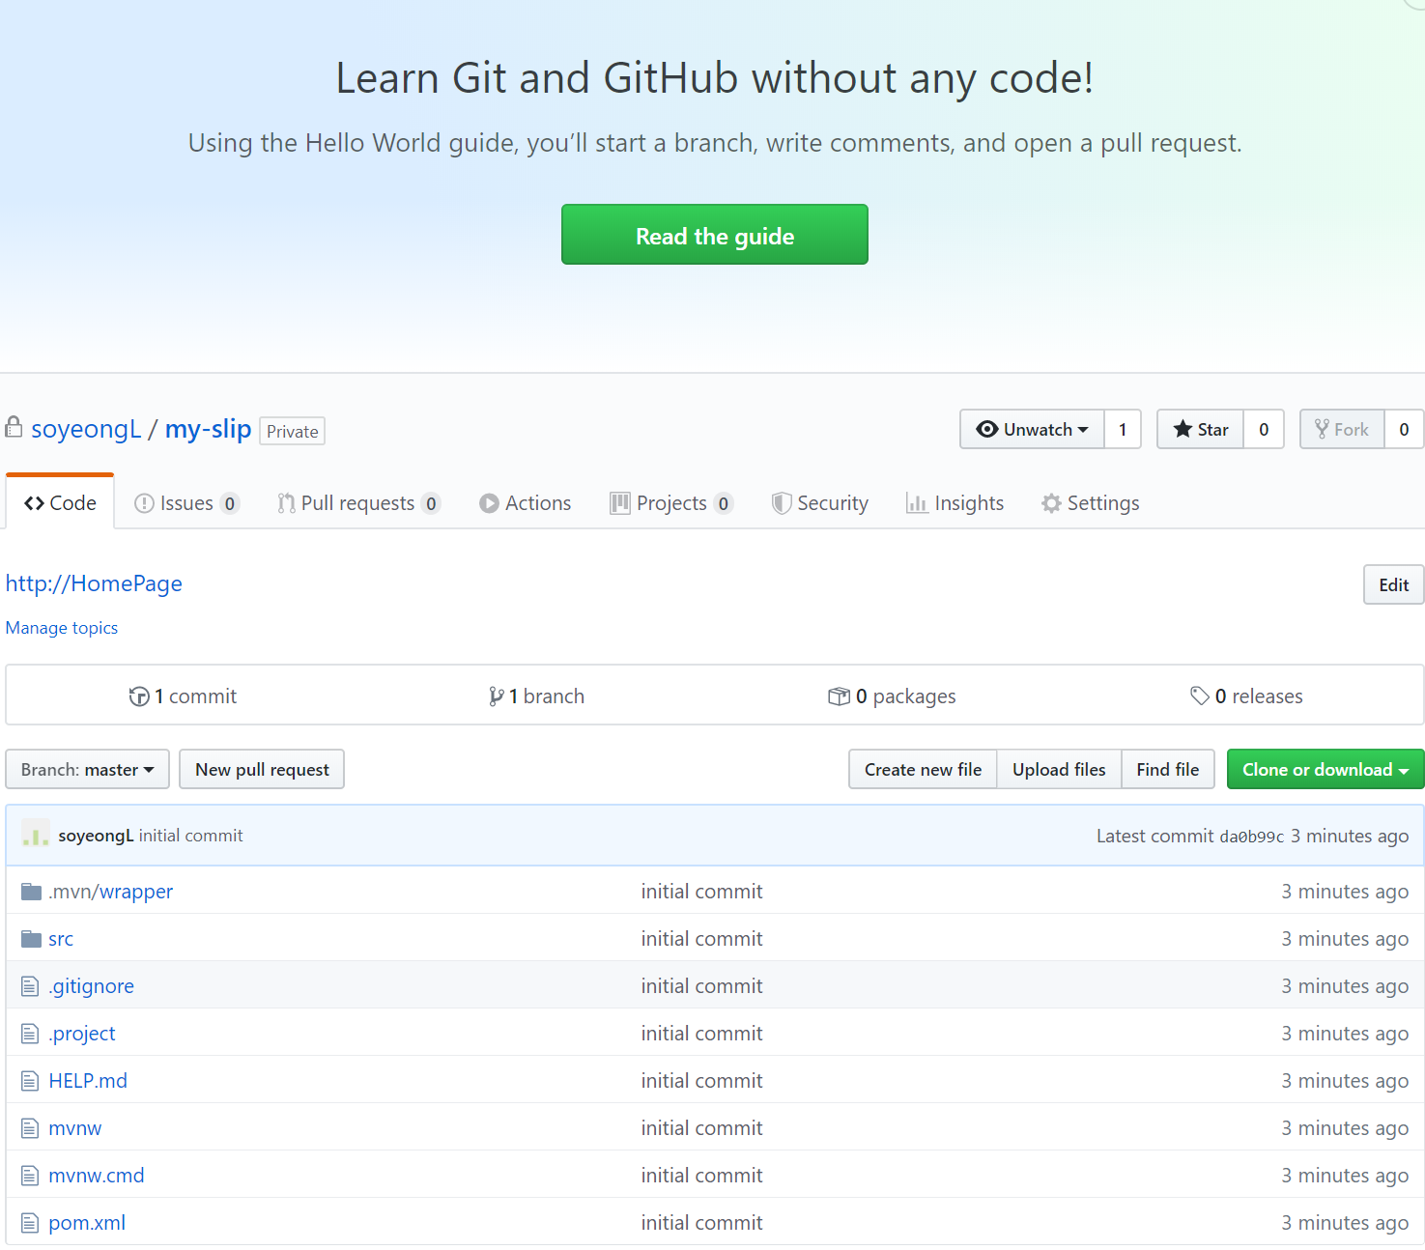The width and height of the screenshot is (1425, 1250).
Task: Switch to the Code tab
Action: tap(60, 502)
